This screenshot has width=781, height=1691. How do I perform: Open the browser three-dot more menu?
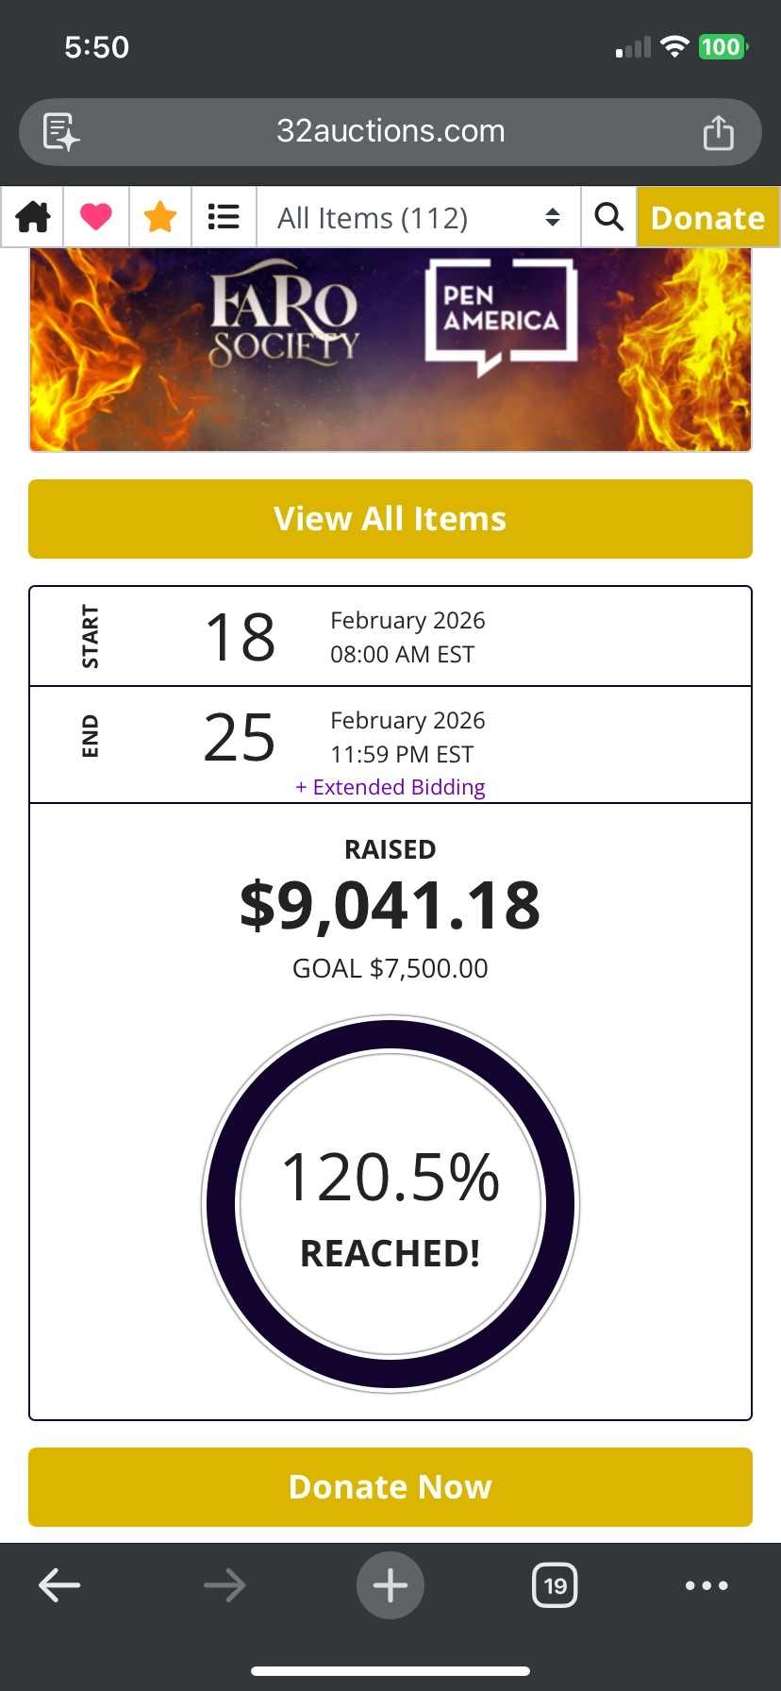pyautogui.click(x=706, y=1585)
